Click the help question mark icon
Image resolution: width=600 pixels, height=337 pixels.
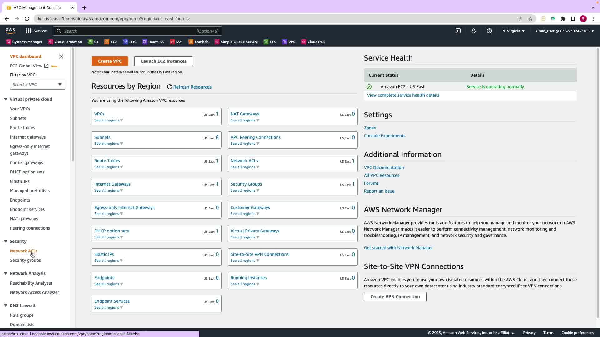tap(489, 31)
